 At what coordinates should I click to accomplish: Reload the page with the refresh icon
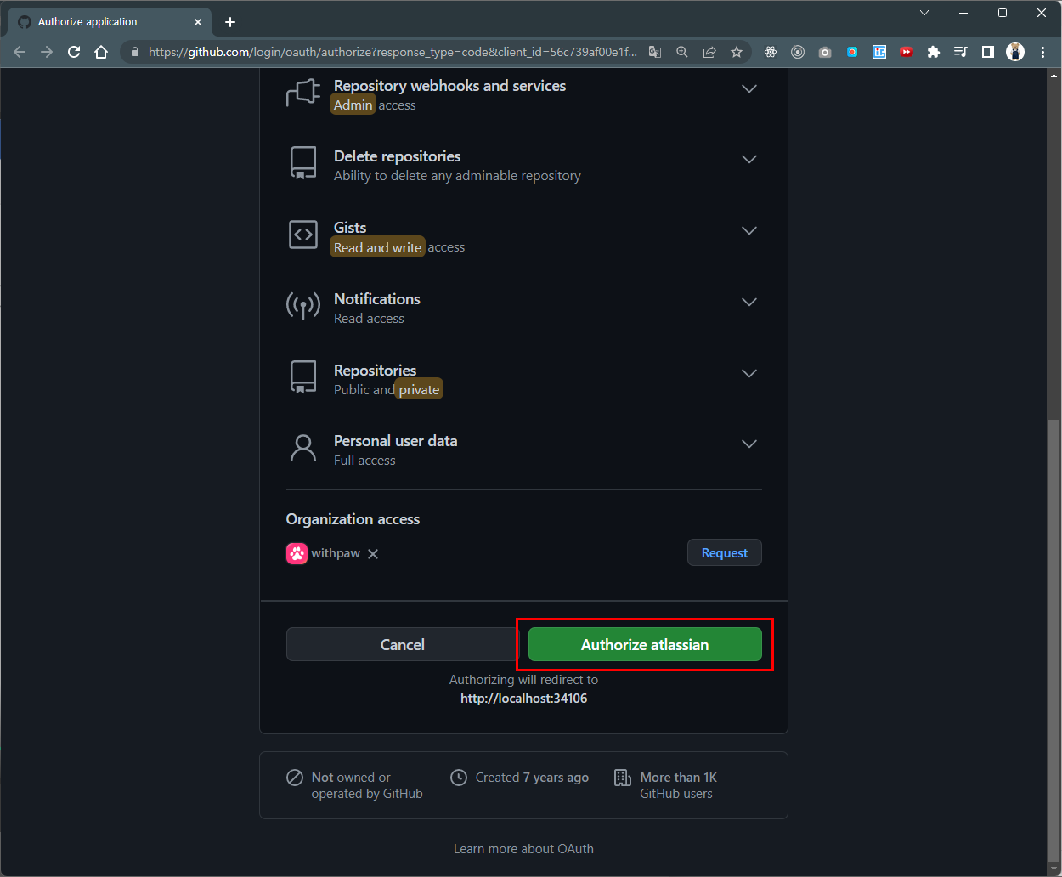coord(74,52)
